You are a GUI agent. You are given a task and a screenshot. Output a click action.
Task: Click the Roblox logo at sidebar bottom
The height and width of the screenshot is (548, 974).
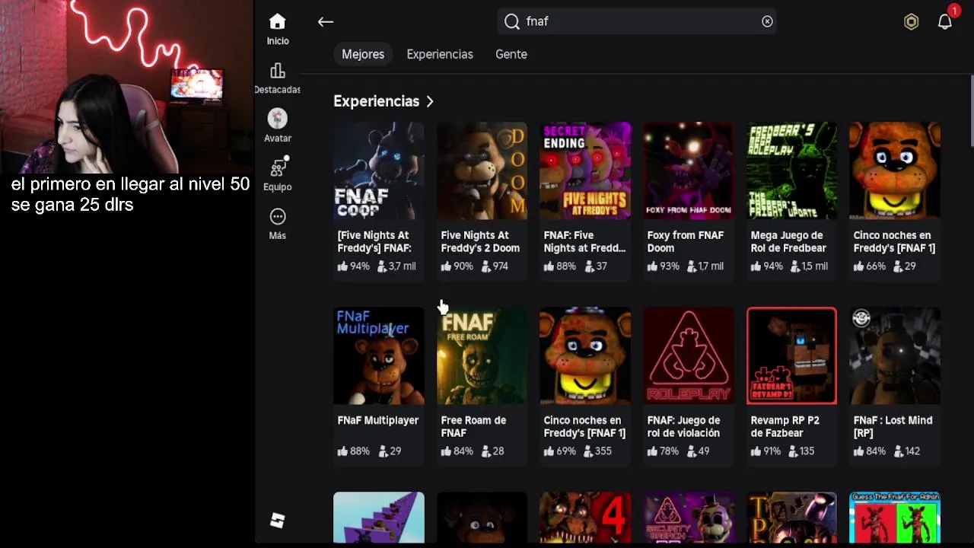point(278,521)
